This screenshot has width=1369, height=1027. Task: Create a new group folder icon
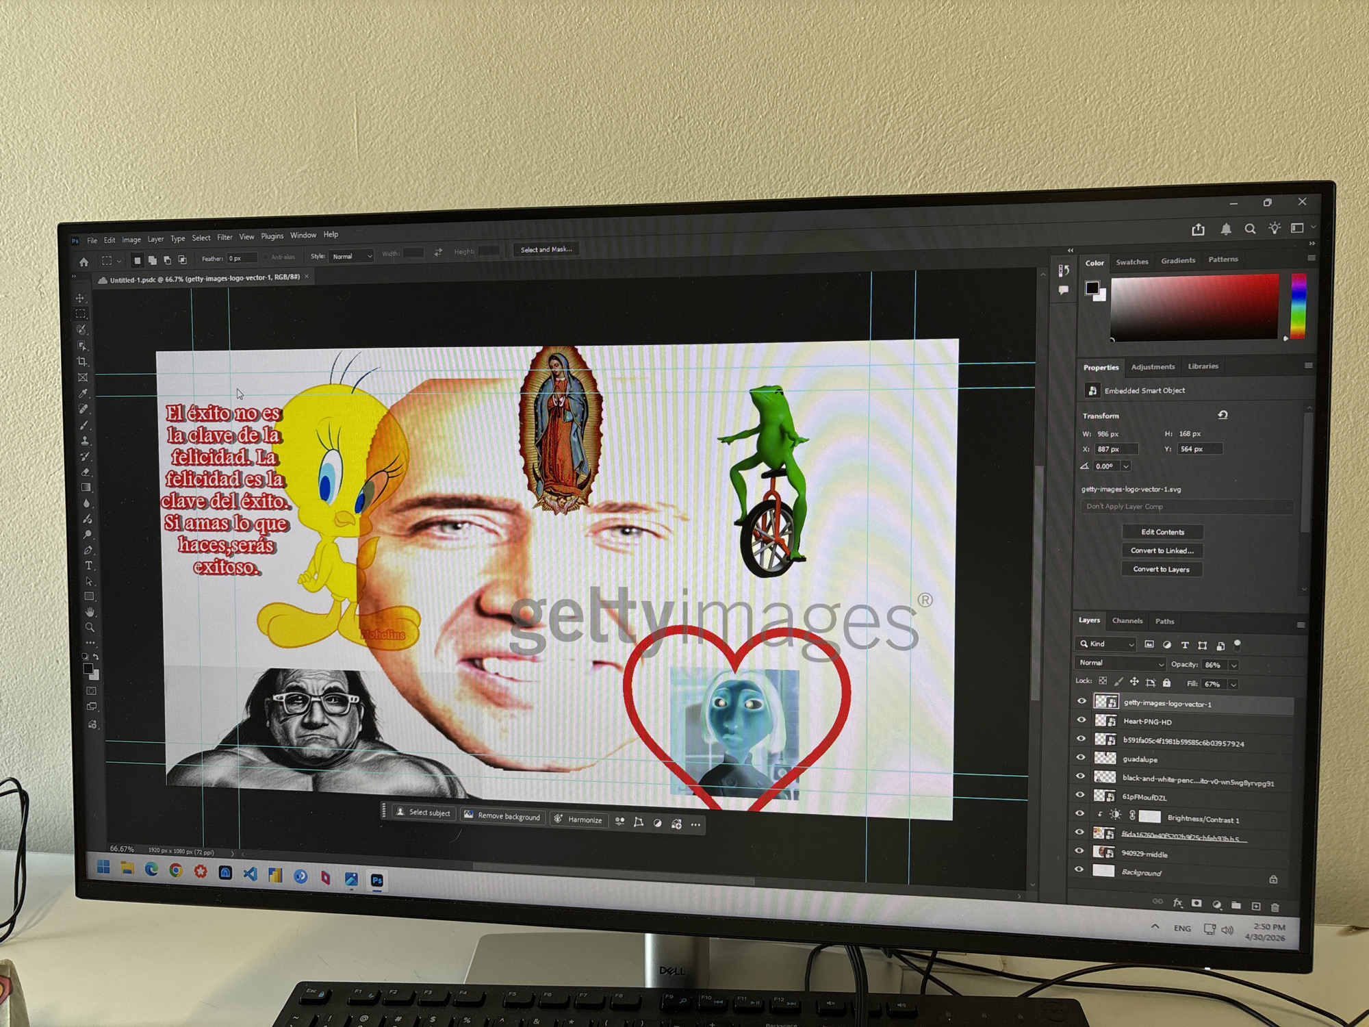(x=1236, y=906)
